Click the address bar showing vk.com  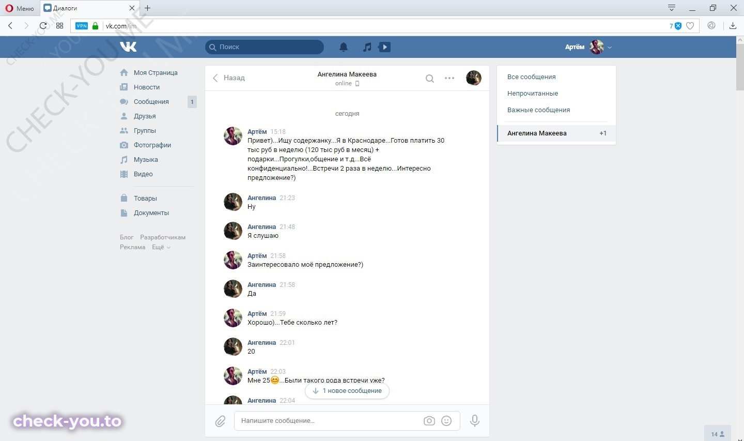pos(385,26)
